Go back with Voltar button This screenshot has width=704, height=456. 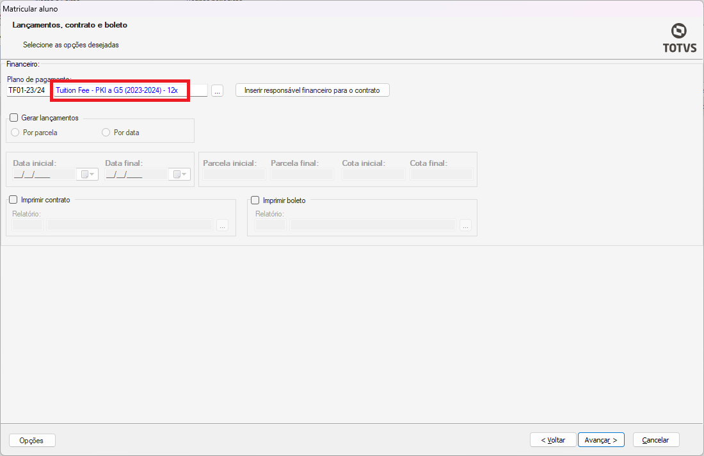[x=553, y=440]
